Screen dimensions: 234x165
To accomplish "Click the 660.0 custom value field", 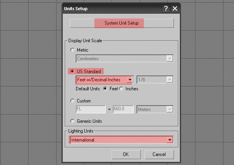I will point(123,109).
